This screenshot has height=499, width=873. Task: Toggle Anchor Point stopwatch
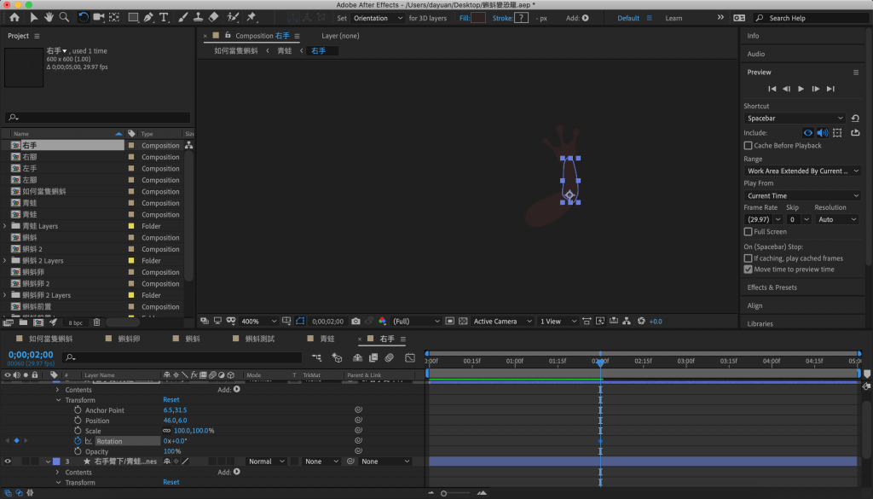pos(78,410)
